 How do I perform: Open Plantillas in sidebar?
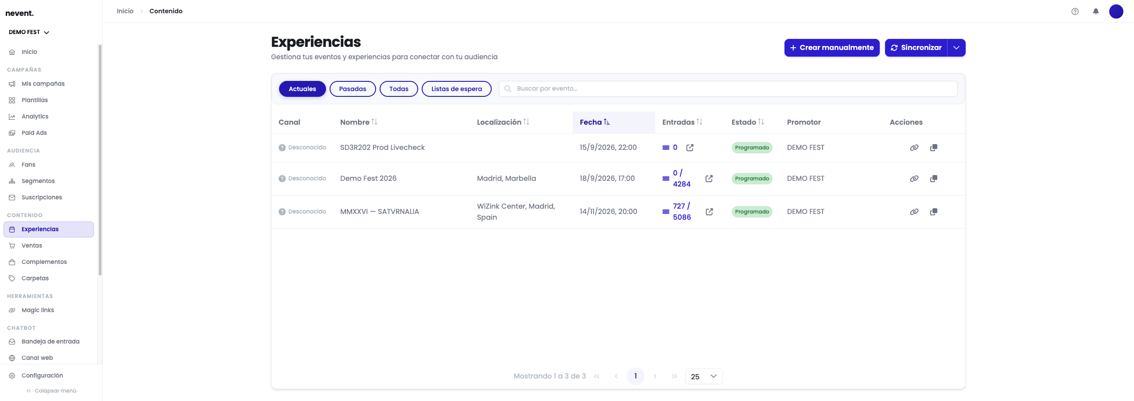(49, 100)
